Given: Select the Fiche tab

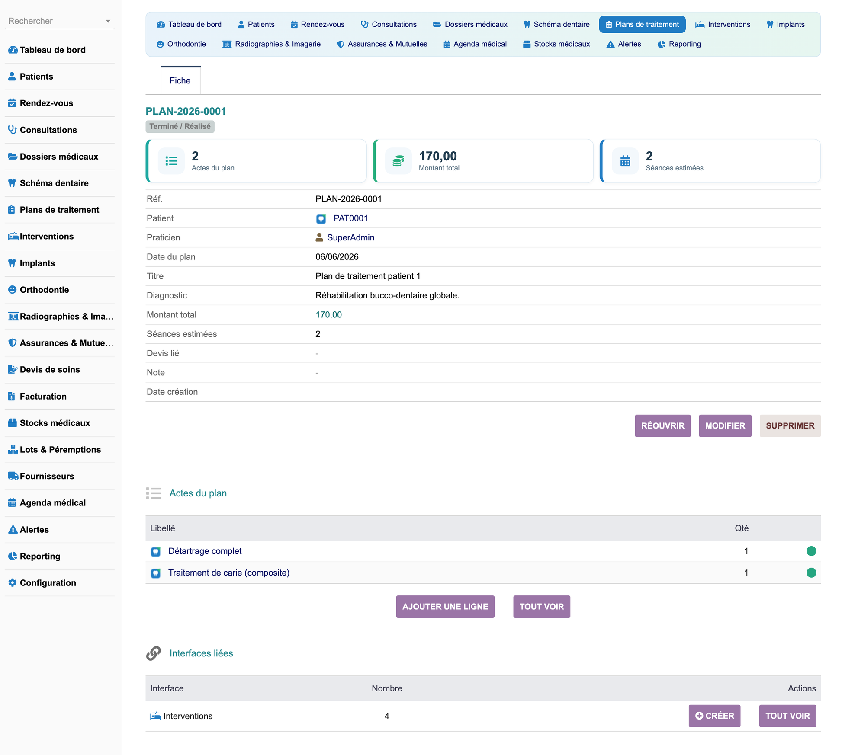Looking at the screenshot, I should click(180, 80).
